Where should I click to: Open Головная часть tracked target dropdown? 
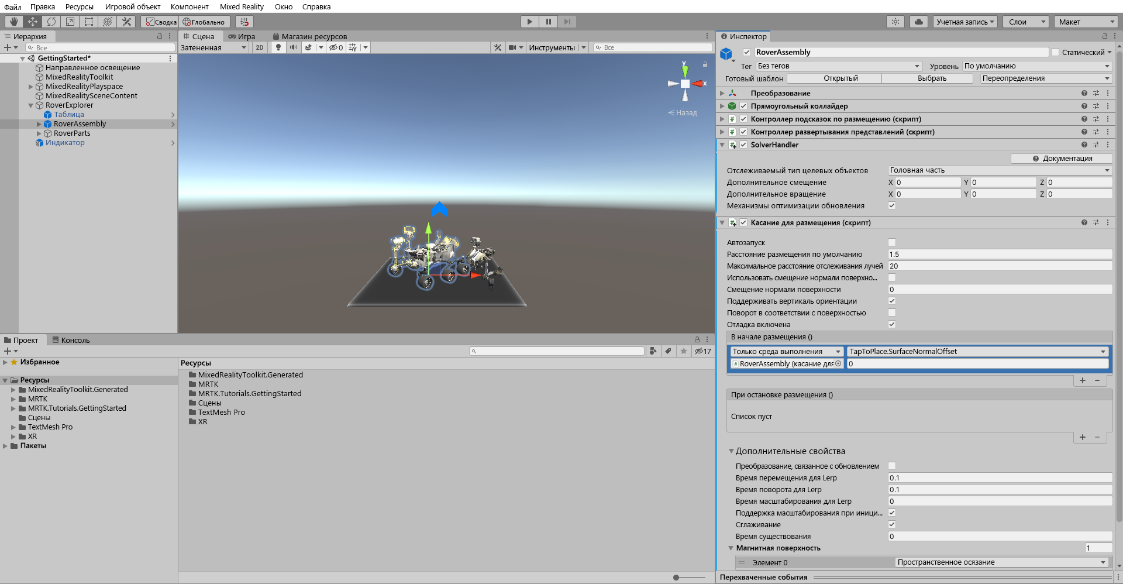[1000, 170]
